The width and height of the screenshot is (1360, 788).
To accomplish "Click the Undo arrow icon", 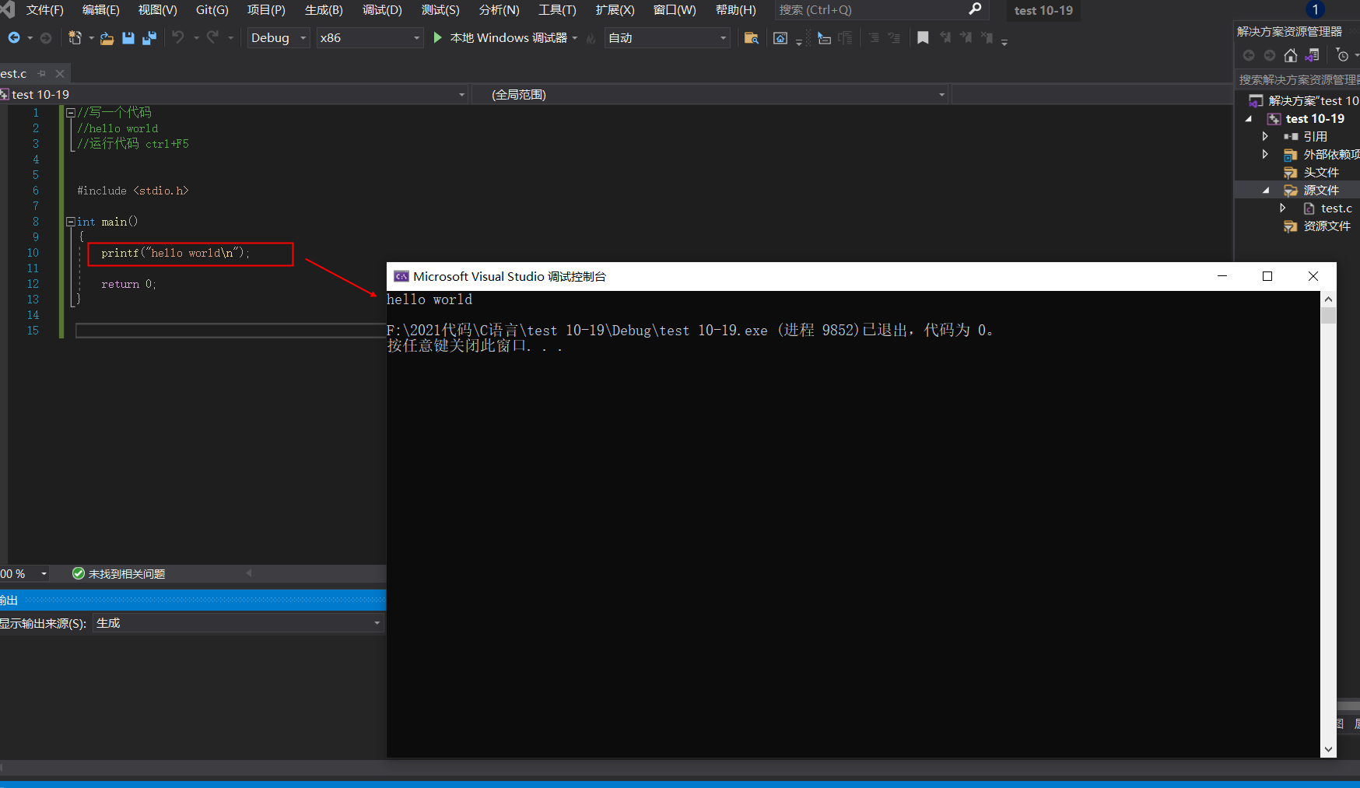I will click(178, 37).
